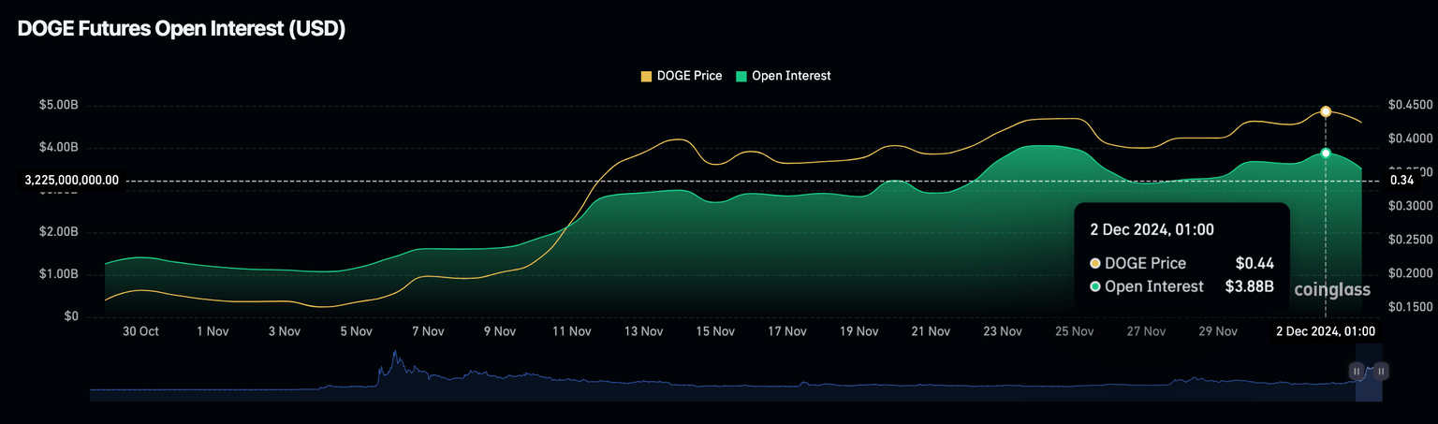Click the right range slider handle
Screen dimensions: 1438x424
(x=1381, y=372)
